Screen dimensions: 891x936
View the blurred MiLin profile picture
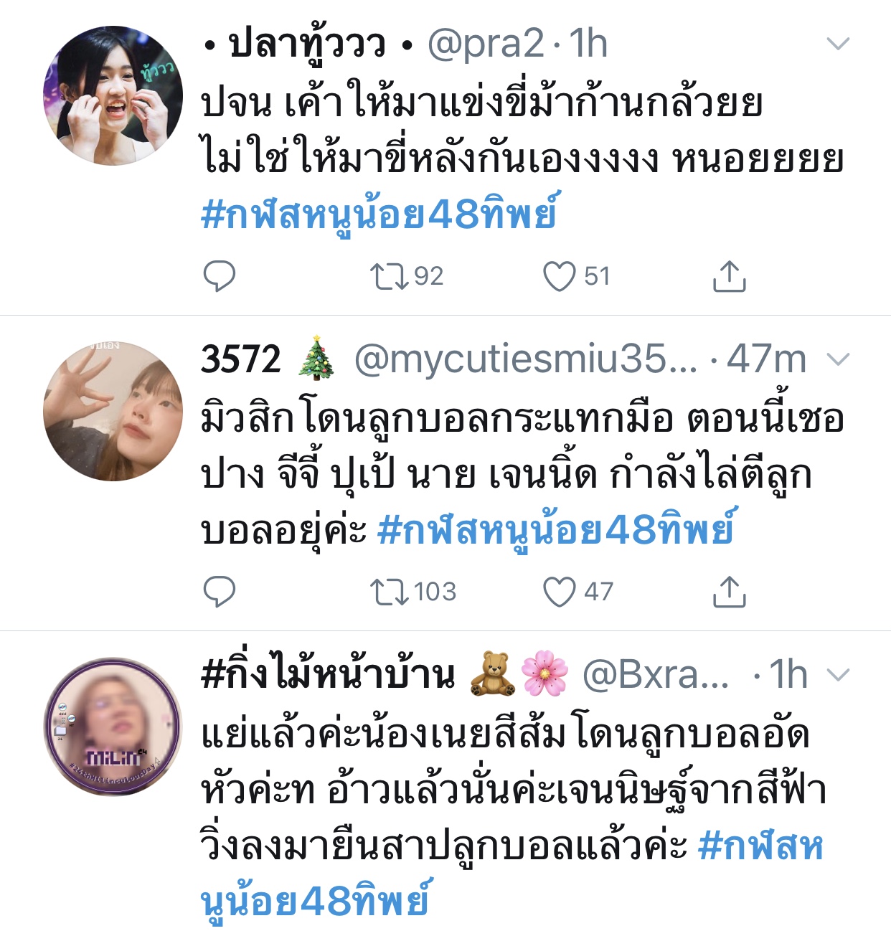[x=113, y=727]
